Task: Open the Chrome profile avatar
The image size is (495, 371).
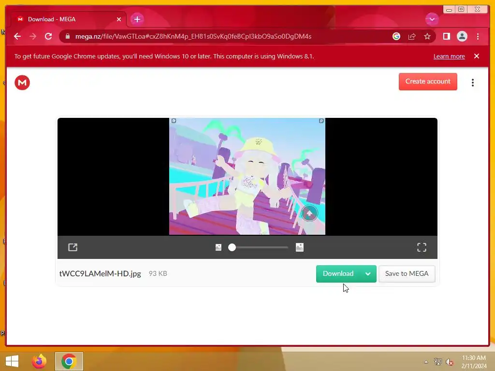Action: coord(462,36)
